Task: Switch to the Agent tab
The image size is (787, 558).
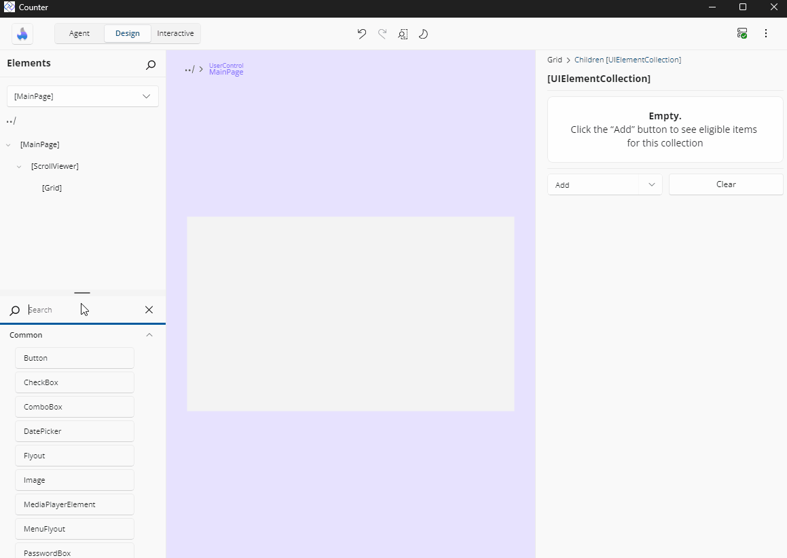Action: pos(79,33)
